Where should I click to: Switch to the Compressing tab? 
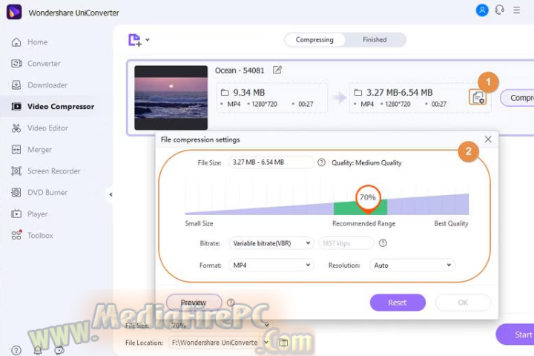tap(314, 40)
